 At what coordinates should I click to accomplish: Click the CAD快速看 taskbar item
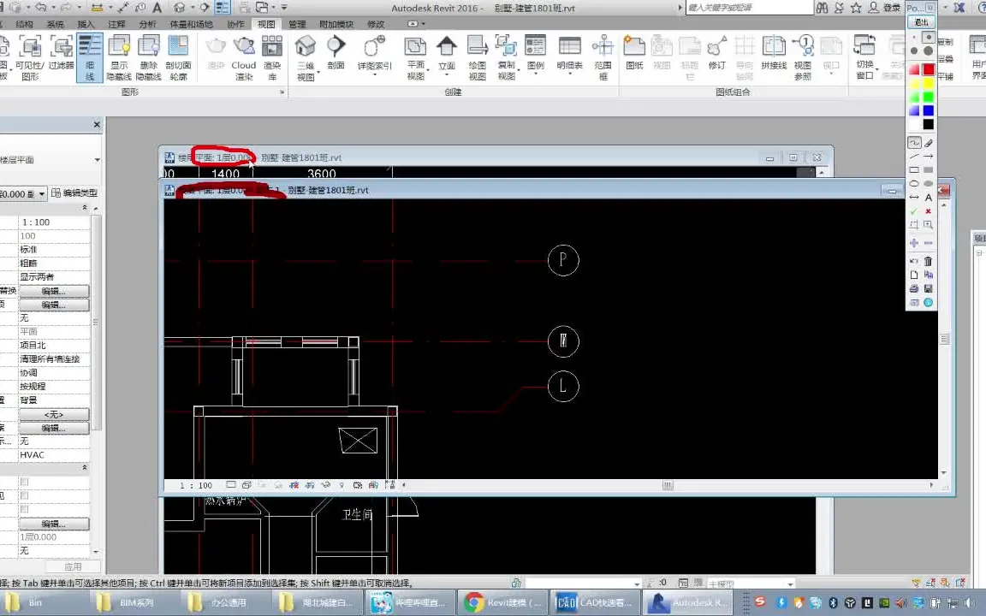(596, 602)
